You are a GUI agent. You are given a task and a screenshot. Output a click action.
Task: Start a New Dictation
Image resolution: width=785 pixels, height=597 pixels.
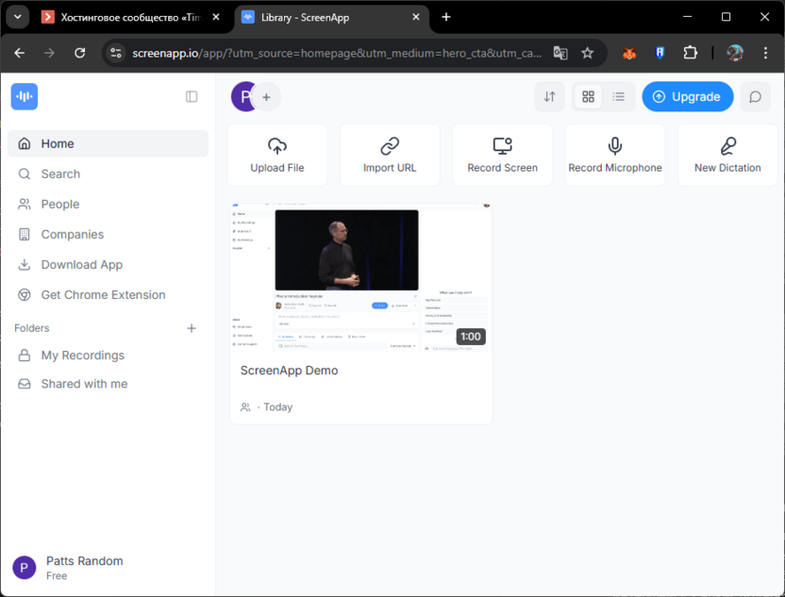tap(727, 154)
